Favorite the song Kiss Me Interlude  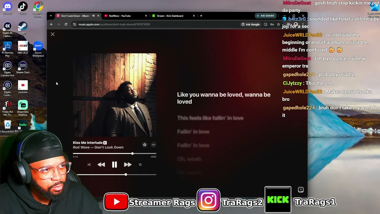145,145
